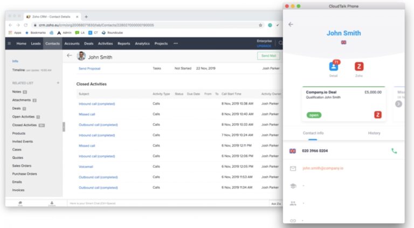
Task: Click the UK flag next to the phone number
Action: (x=293, y=151)
